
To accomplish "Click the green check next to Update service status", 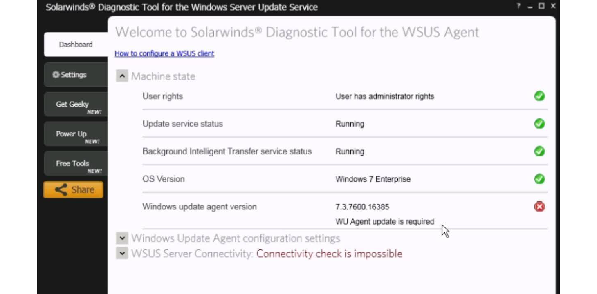I will [x=539, y=124].
